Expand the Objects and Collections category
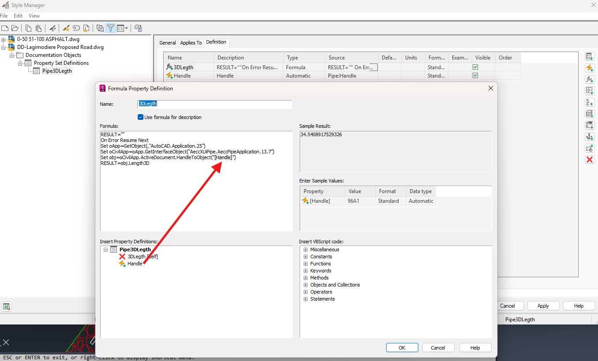The width and height of the screenshot is (598, 361). pos(305,285)
